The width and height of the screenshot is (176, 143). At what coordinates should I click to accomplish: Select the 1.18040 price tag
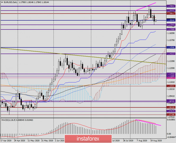click(x=171, y=20)
